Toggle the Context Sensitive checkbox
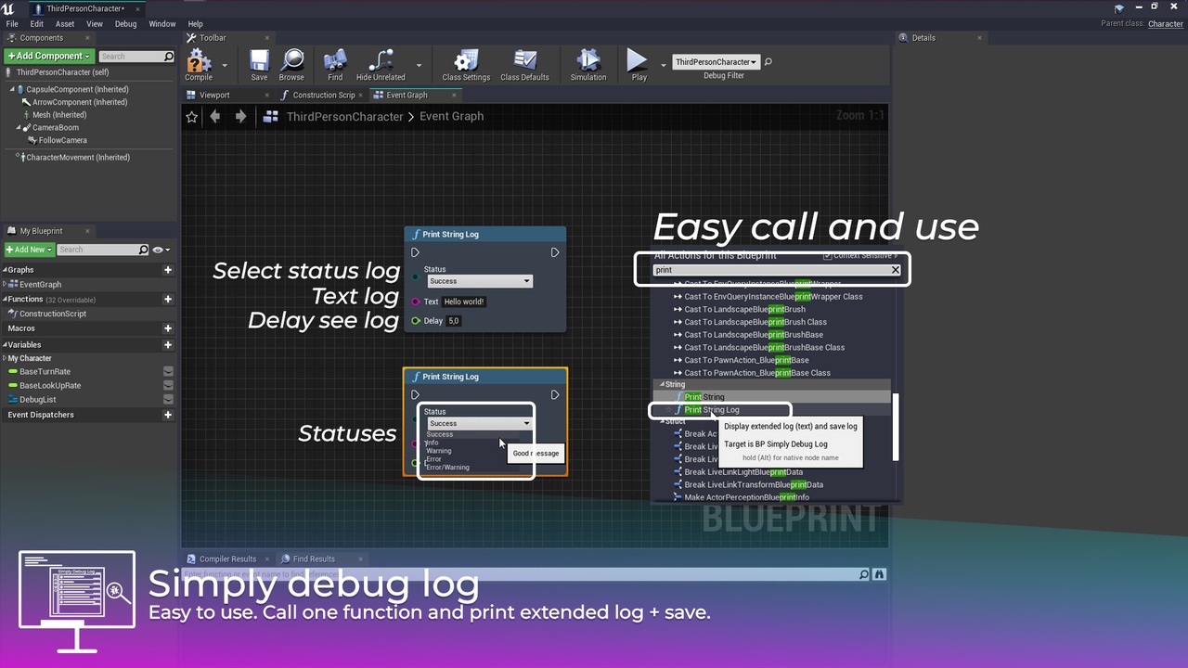The width and height of the screenshot is (1188, 668). (828, 255)
